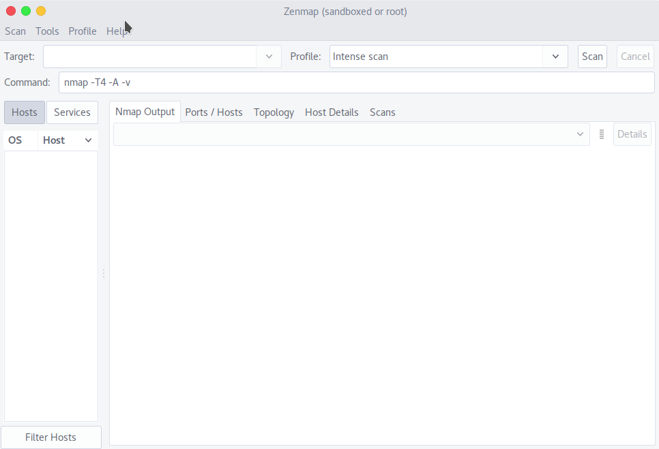The height and width of the screenshot is (449, 659).
Task: Click the output options lines icon
Action: 602,134
